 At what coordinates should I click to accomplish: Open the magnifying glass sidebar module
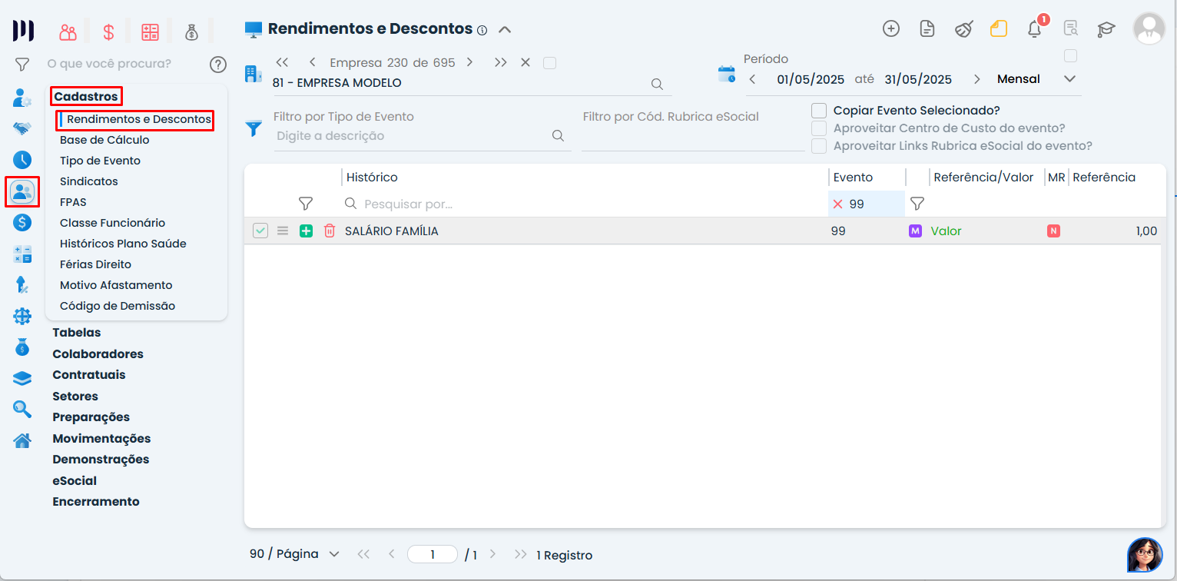(22, 410)
